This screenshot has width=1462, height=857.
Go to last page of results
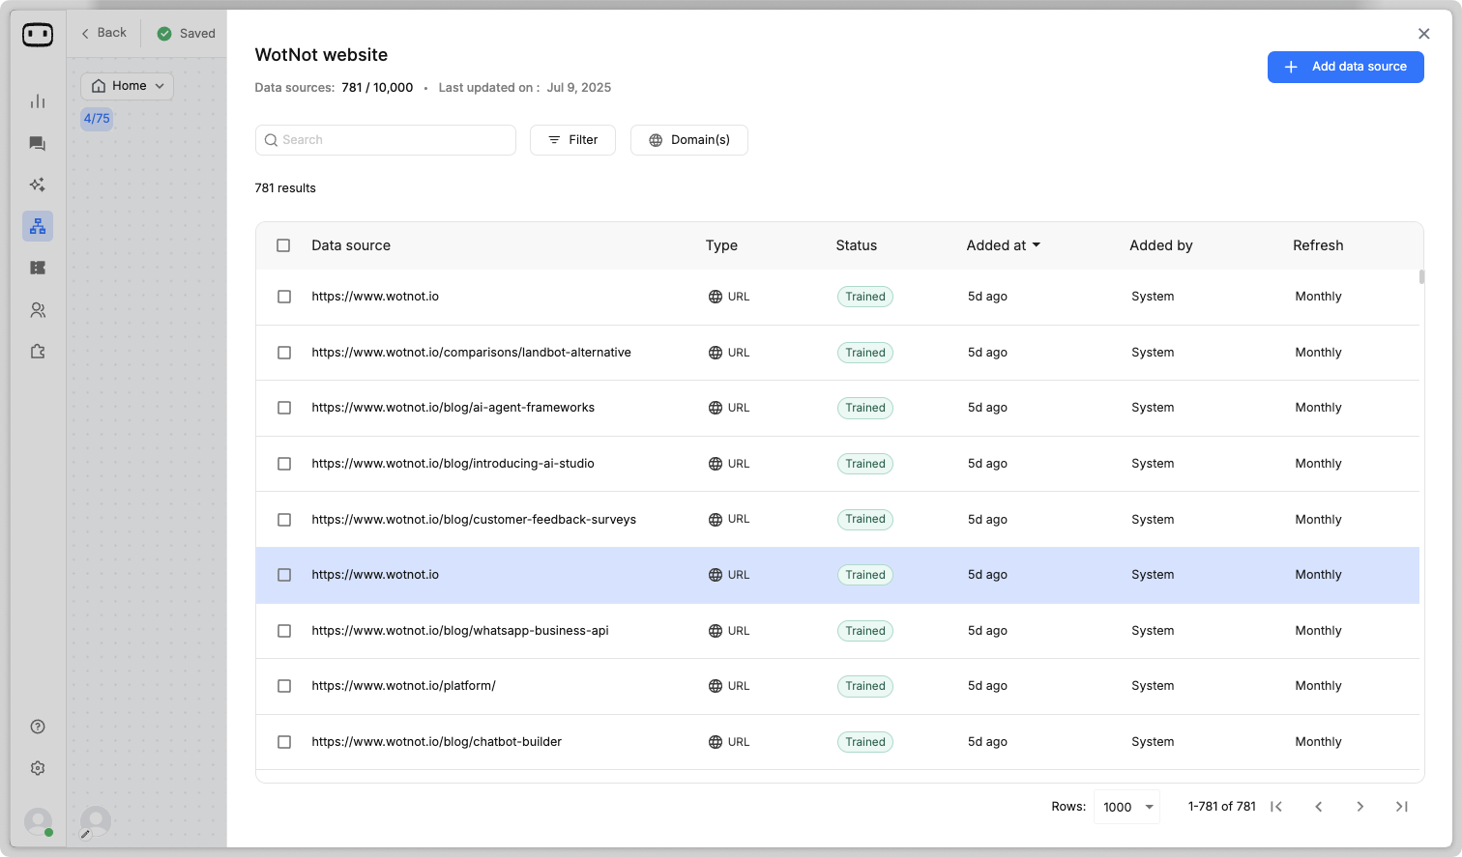(1401, 807)
